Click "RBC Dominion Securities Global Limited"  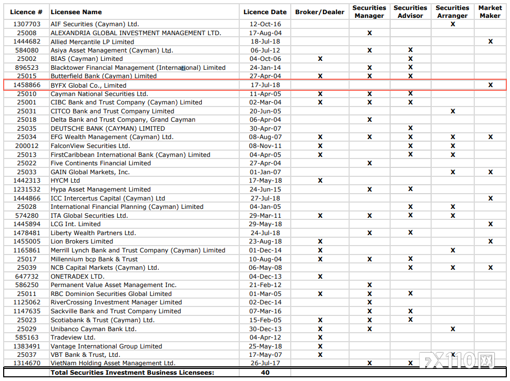point(111,294)
